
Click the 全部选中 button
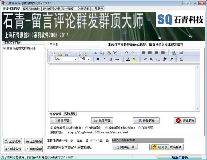pos(13,141)
